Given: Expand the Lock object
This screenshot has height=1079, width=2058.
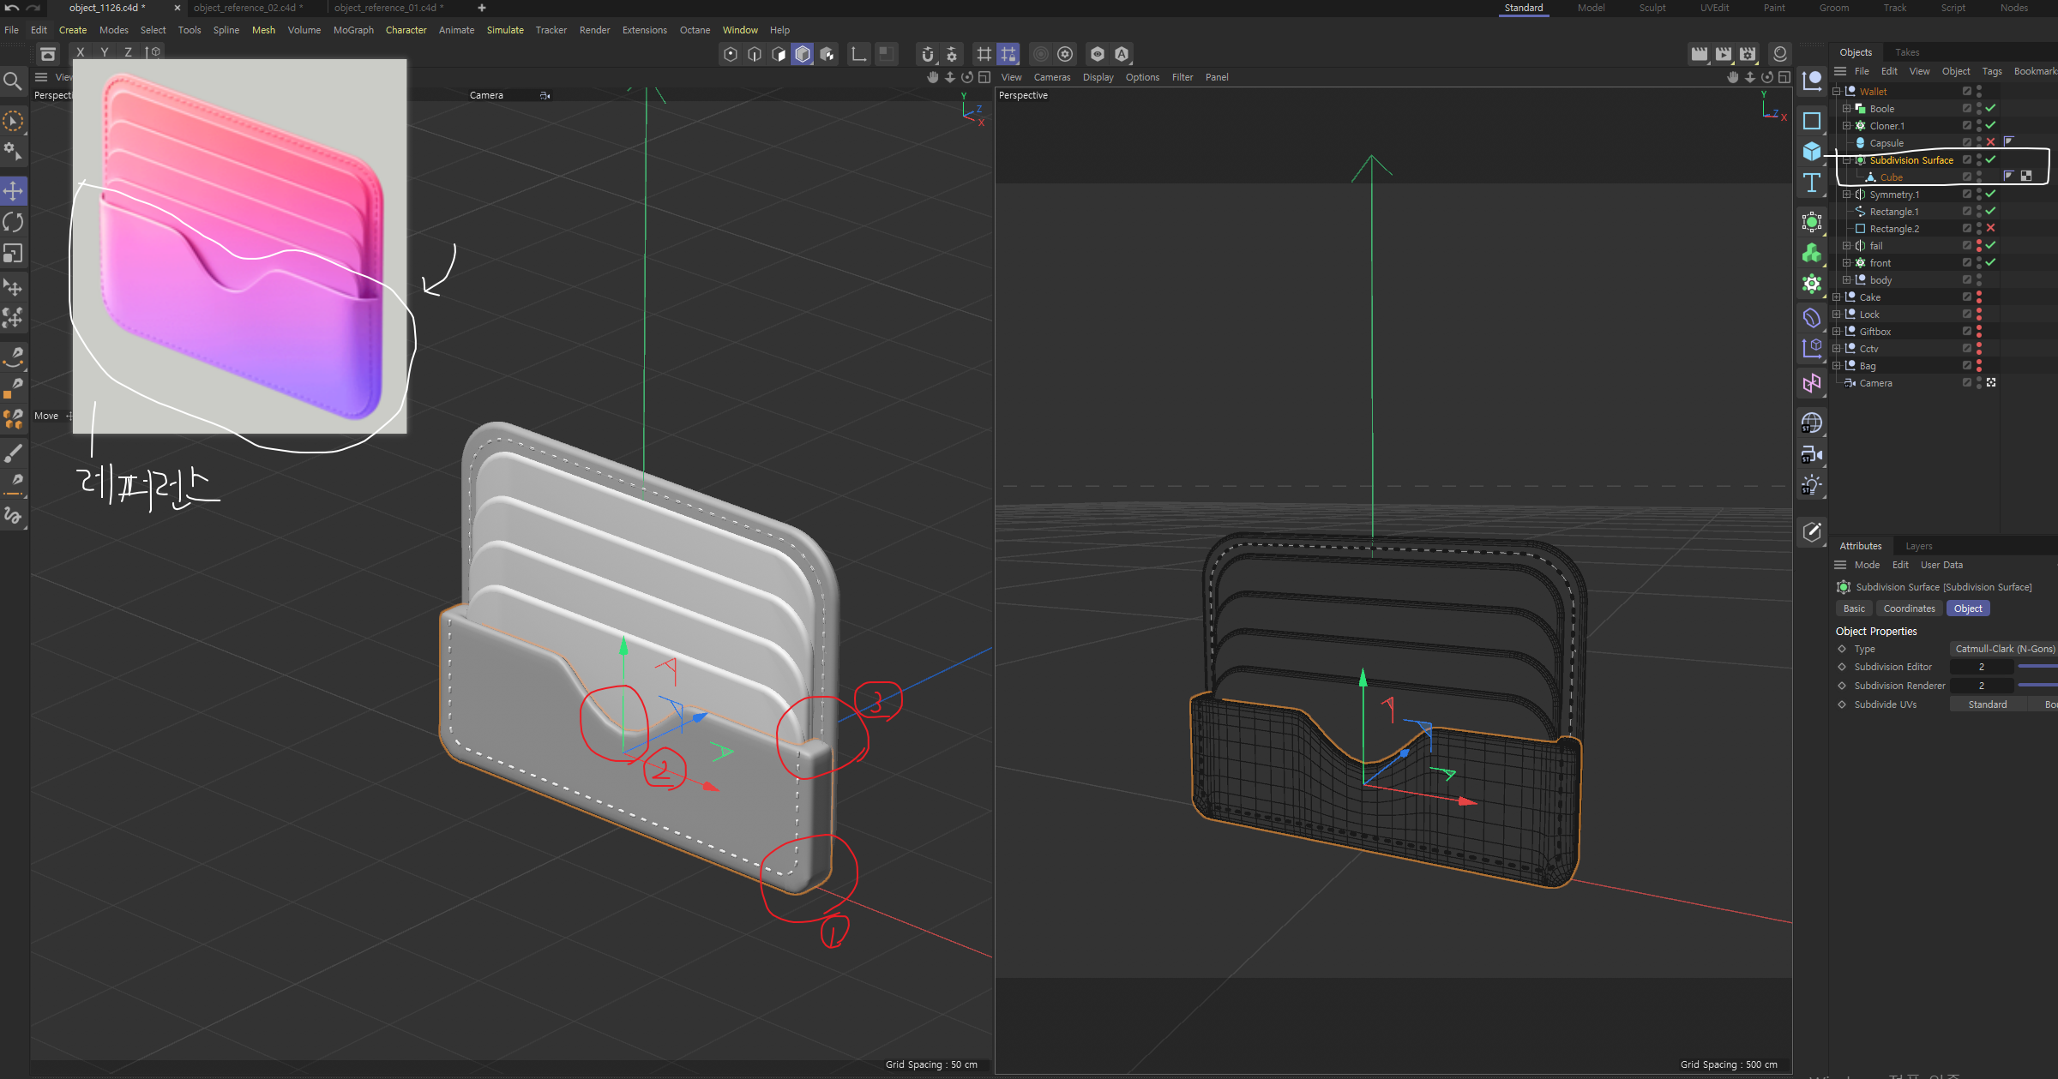Looking at the screenshot, I should 1837,315.
